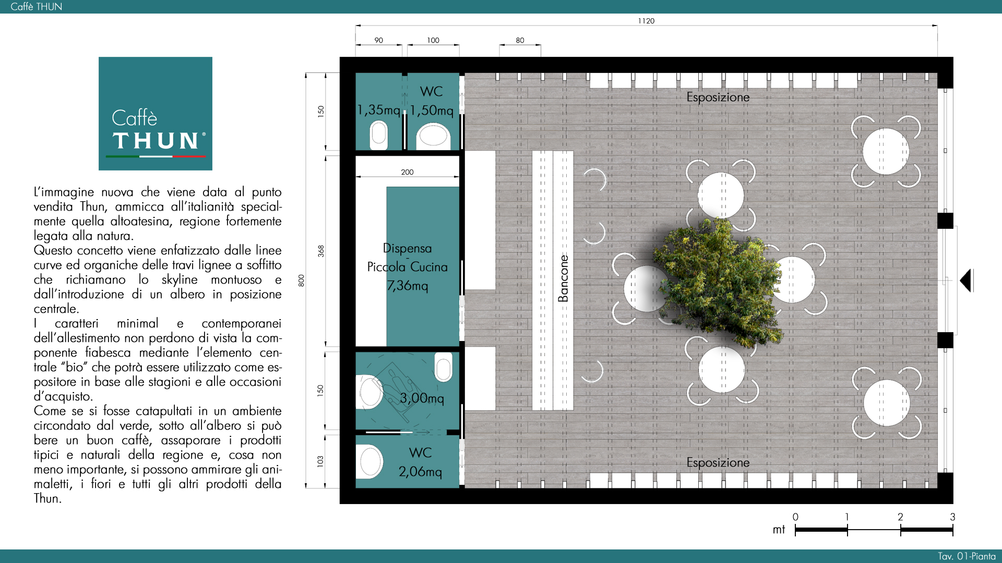
Task: Click the Caffè THUN header title
Action: (36, 7)
